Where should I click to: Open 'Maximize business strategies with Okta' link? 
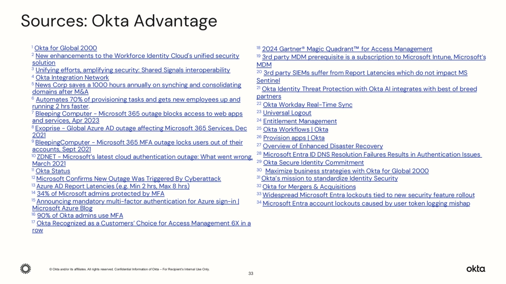coord(347,171)
